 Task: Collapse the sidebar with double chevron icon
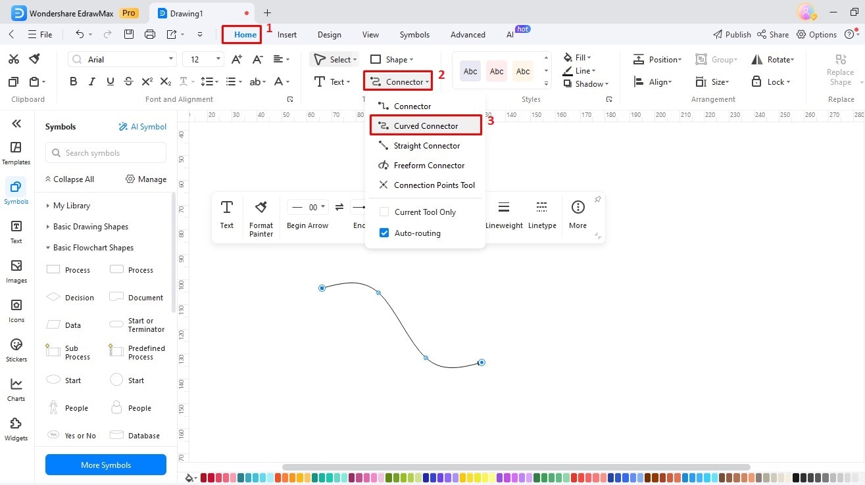16,124
